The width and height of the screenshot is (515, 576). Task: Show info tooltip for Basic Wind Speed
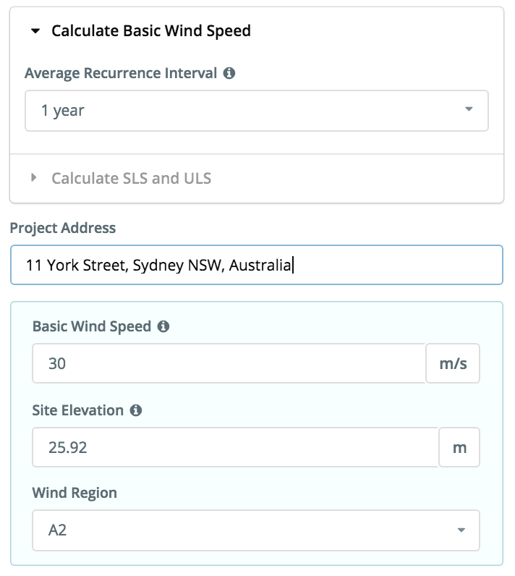[163, 326]
